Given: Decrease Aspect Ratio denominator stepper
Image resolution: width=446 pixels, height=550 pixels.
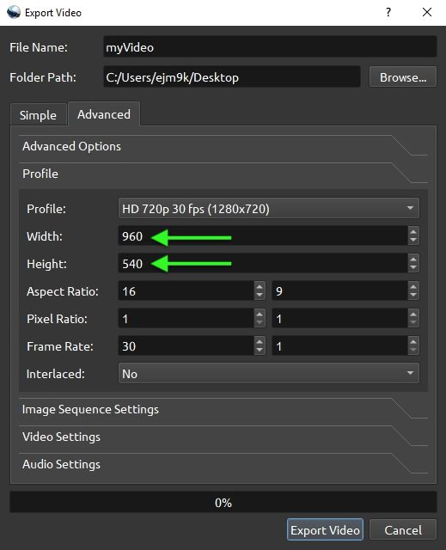Looking at the screenshot, I should pyautogui.click(x=413, y=296).
